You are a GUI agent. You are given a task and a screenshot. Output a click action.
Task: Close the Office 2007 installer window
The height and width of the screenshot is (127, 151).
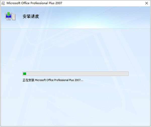point(146,3)
